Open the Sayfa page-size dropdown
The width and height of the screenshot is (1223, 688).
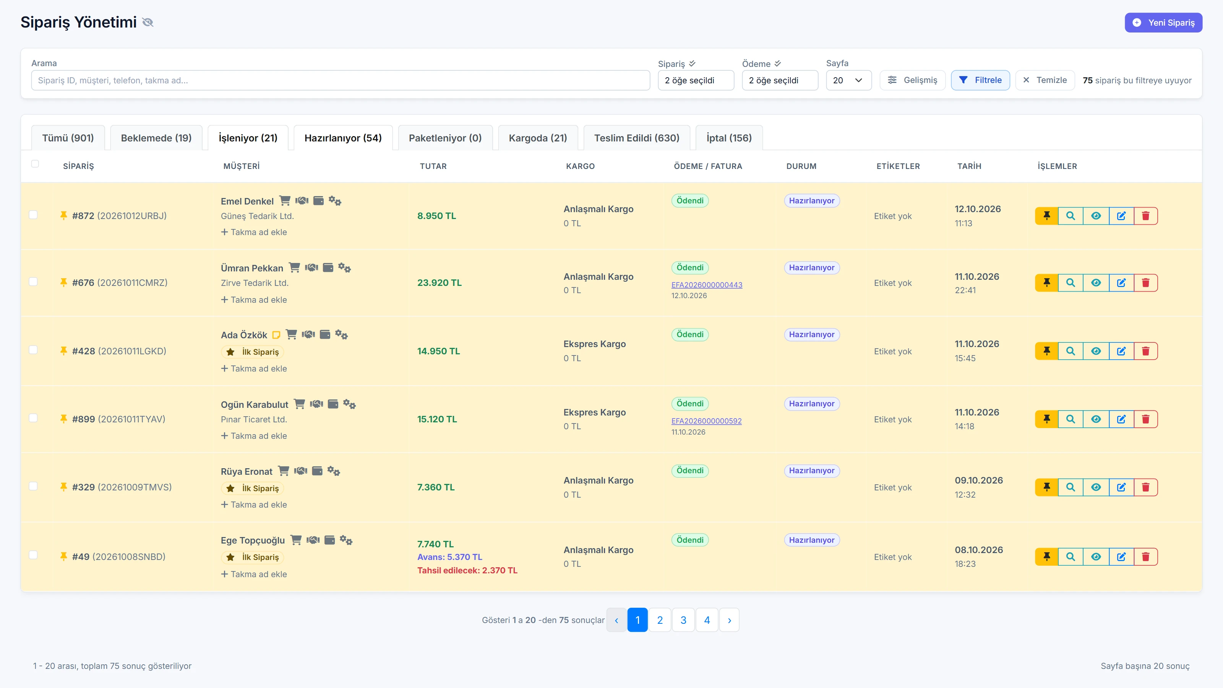pos(849,80)
